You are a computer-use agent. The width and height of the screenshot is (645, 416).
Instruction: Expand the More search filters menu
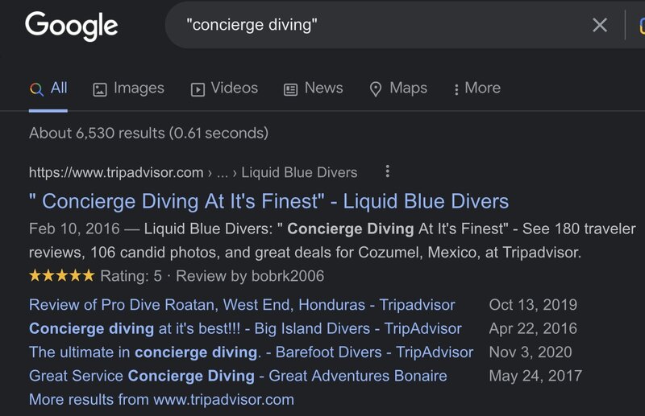tap(476, 89)
